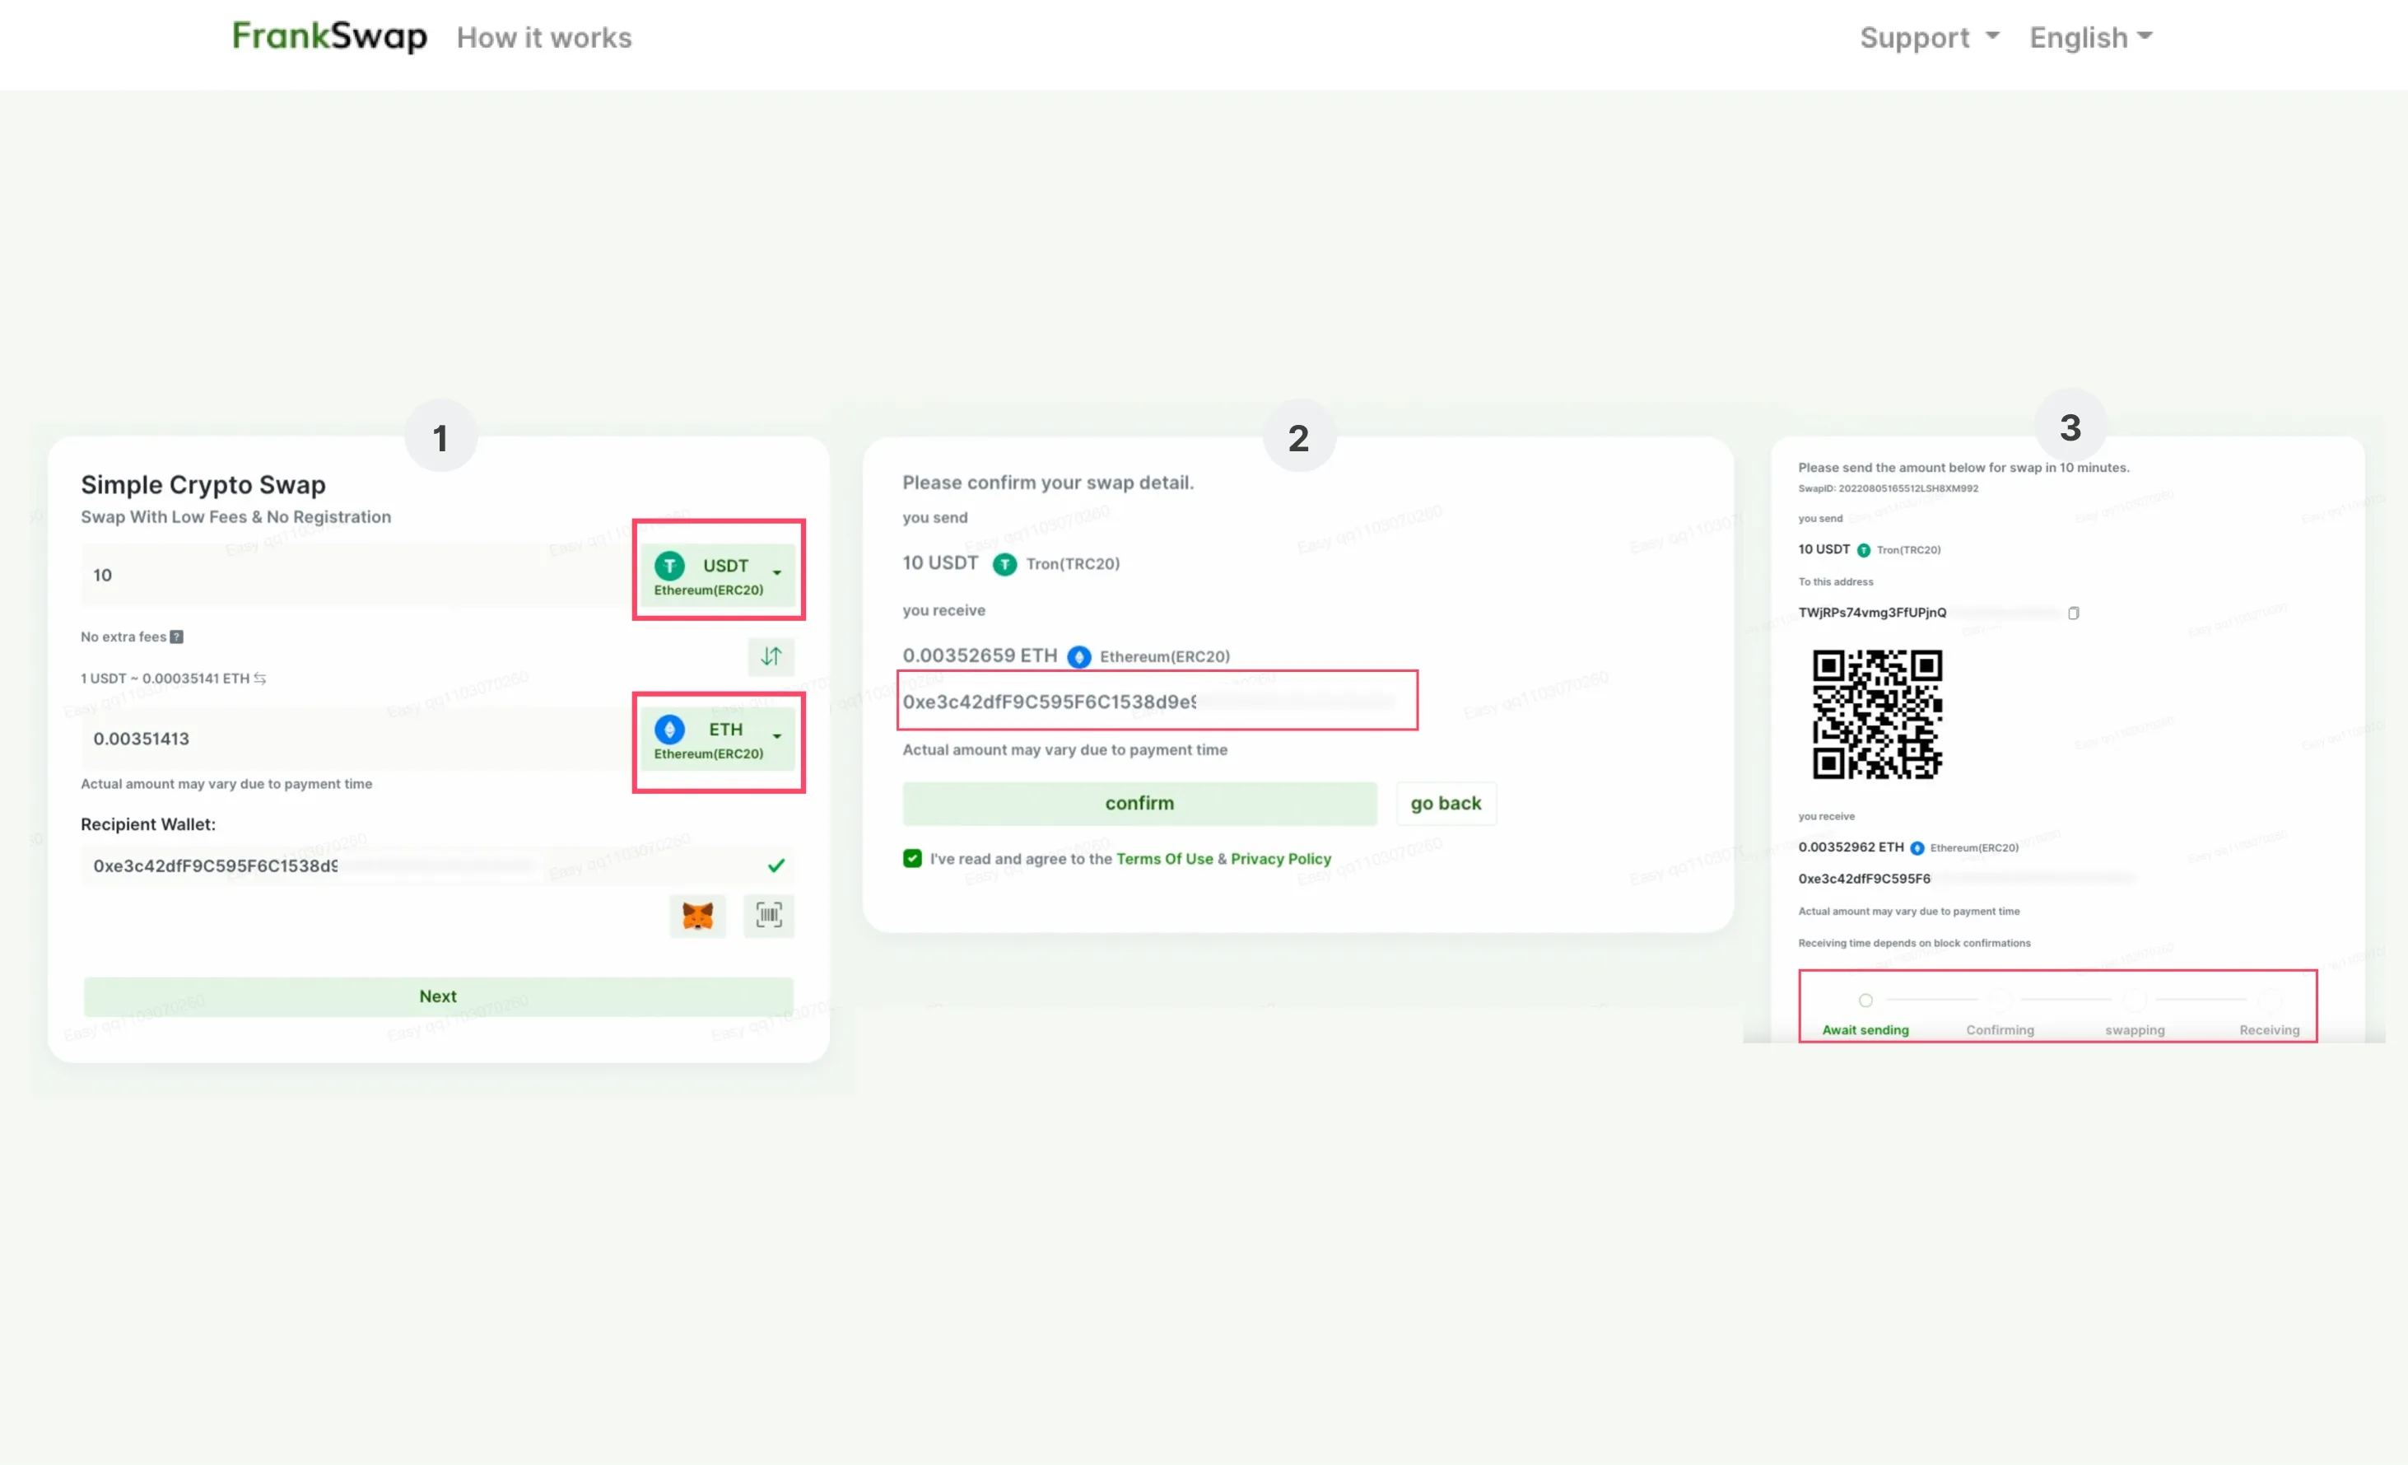Open the Support dropdown menu
Screen dimensions: 2408x1465
(x=1925, y=38)
